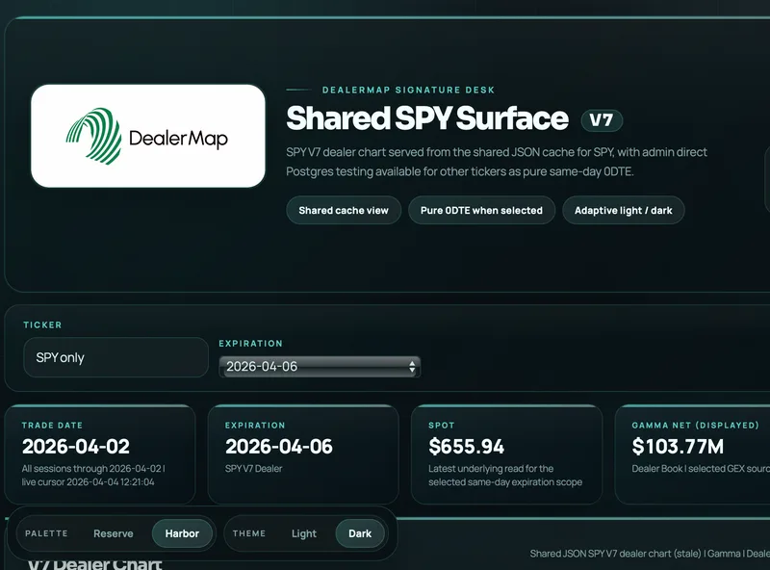Click the Latest underlying read description

tap(505, 476)
